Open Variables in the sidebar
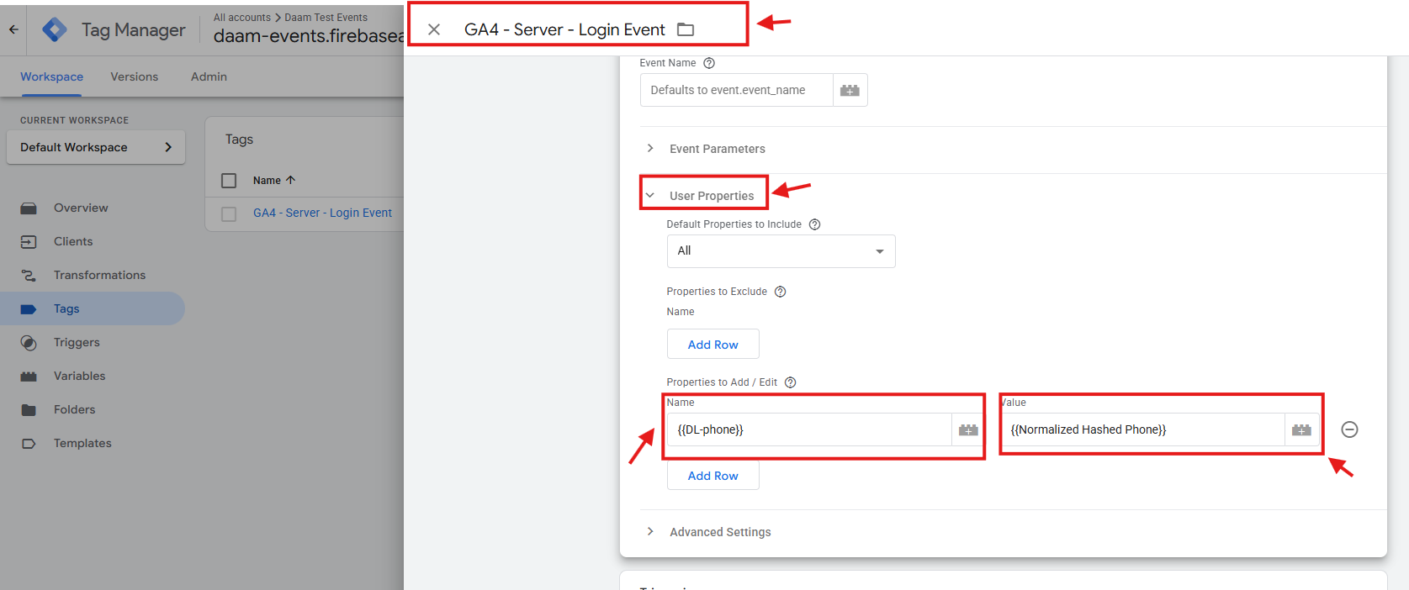 pyautogui.click(x=80, y=376)
